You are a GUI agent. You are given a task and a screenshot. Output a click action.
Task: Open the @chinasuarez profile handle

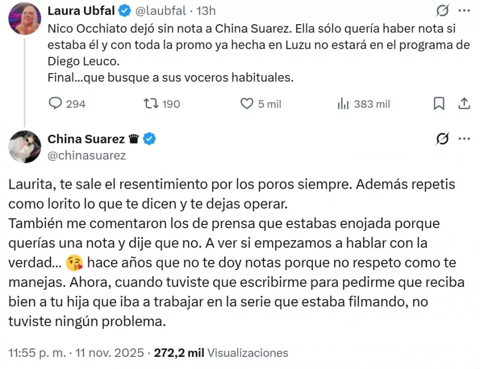coord(86,155)
